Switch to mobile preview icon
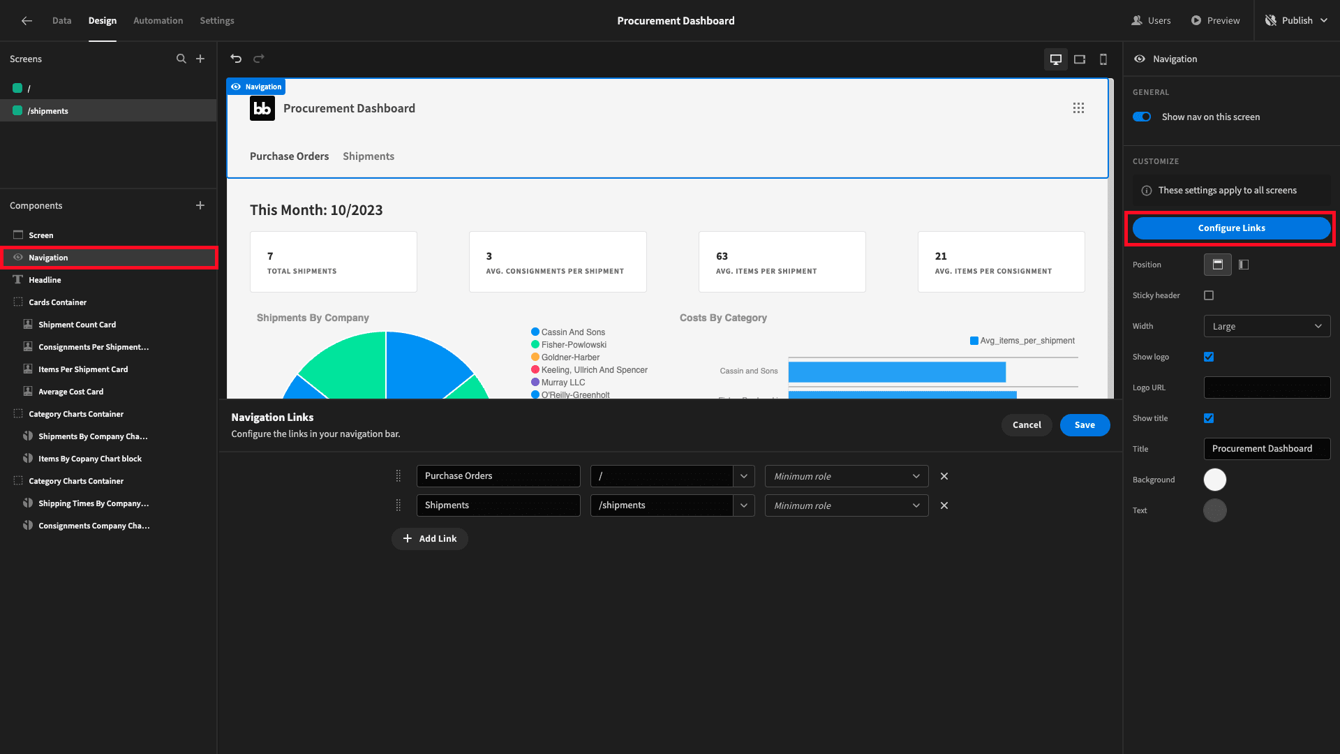Viewport: 1340px width, 754px height. coord(1103,59)
